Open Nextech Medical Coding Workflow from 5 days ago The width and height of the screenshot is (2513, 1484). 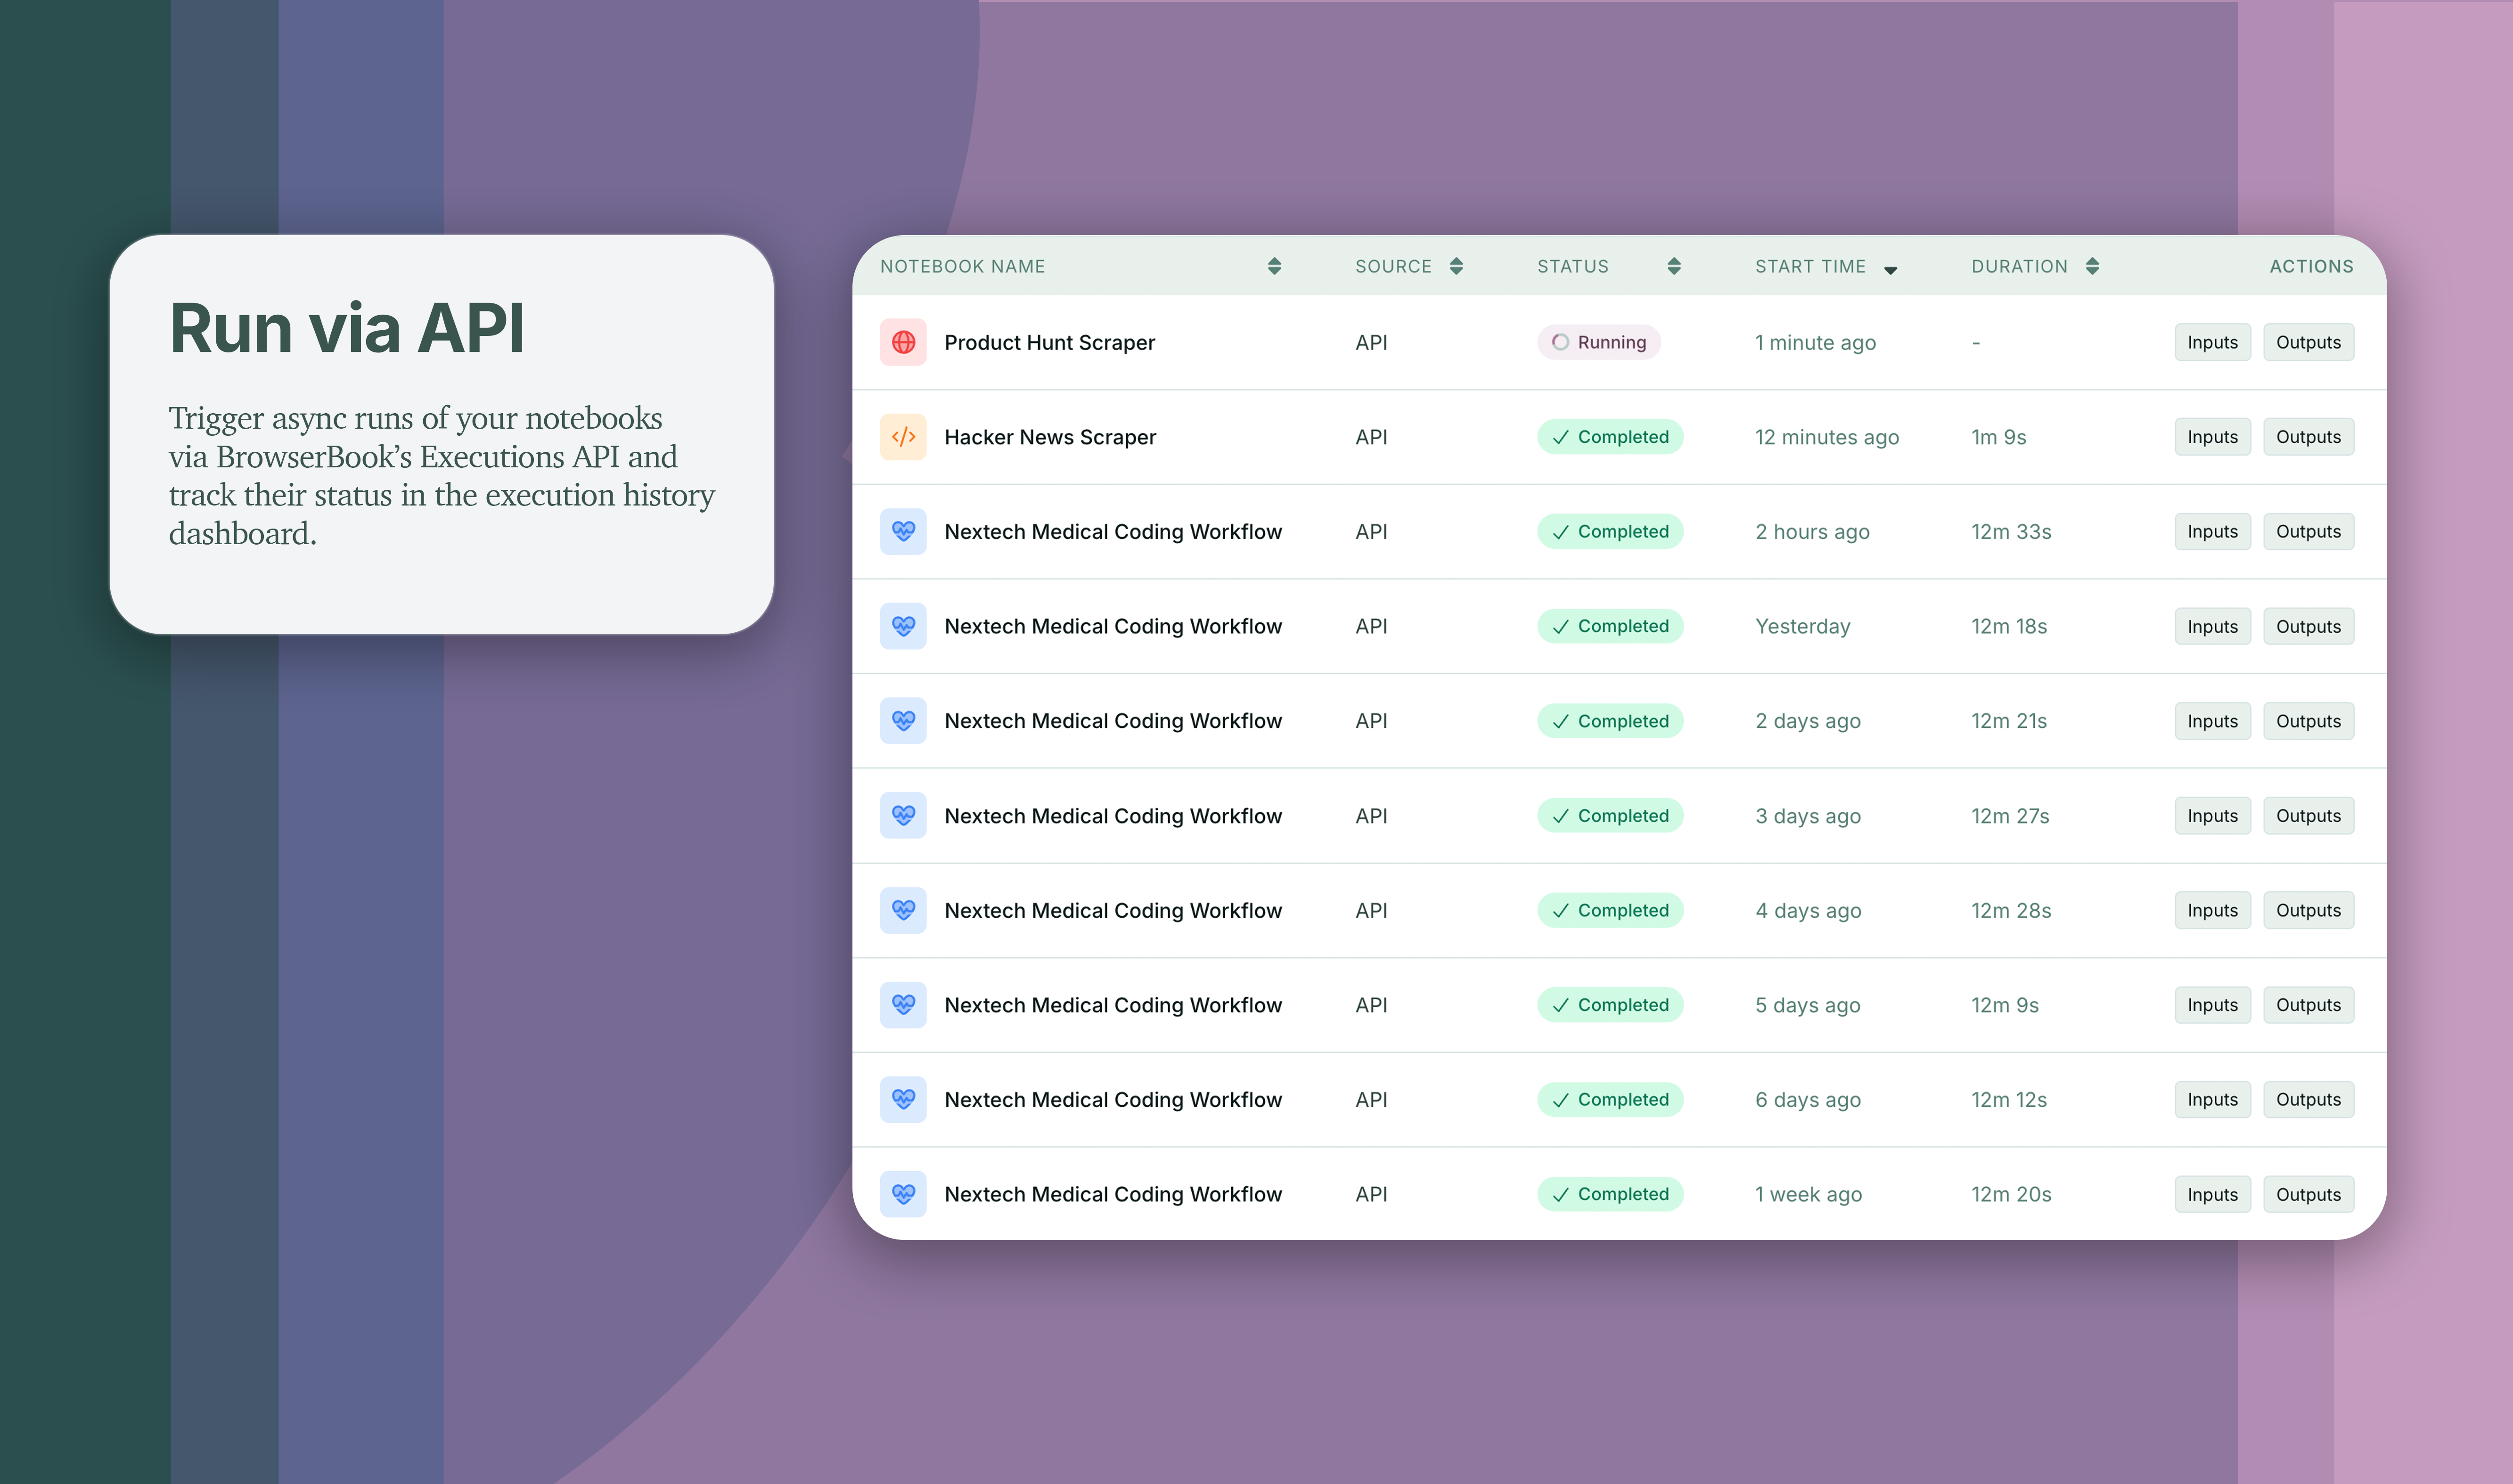(1112, 1005)
